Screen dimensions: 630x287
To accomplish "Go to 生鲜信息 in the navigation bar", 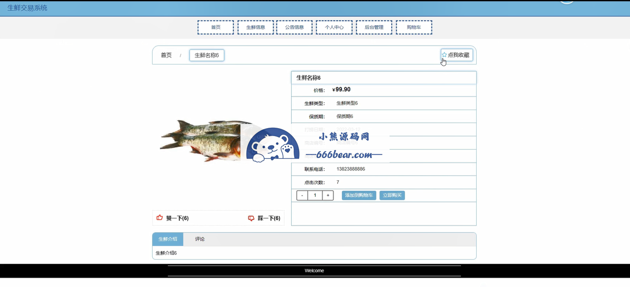I will tap(256, 27).
